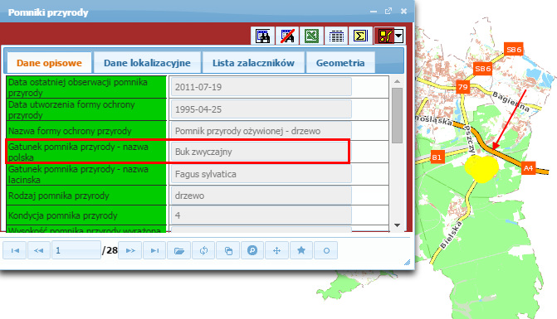Refresh record with circular arrows icon
The height and width of the screenshot is (319, 557).
[x=203, y=250]
